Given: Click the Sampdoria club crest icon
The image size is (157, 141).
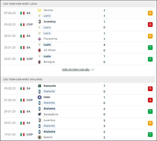Looking at the screenshot, I should [x=40, y=114].
